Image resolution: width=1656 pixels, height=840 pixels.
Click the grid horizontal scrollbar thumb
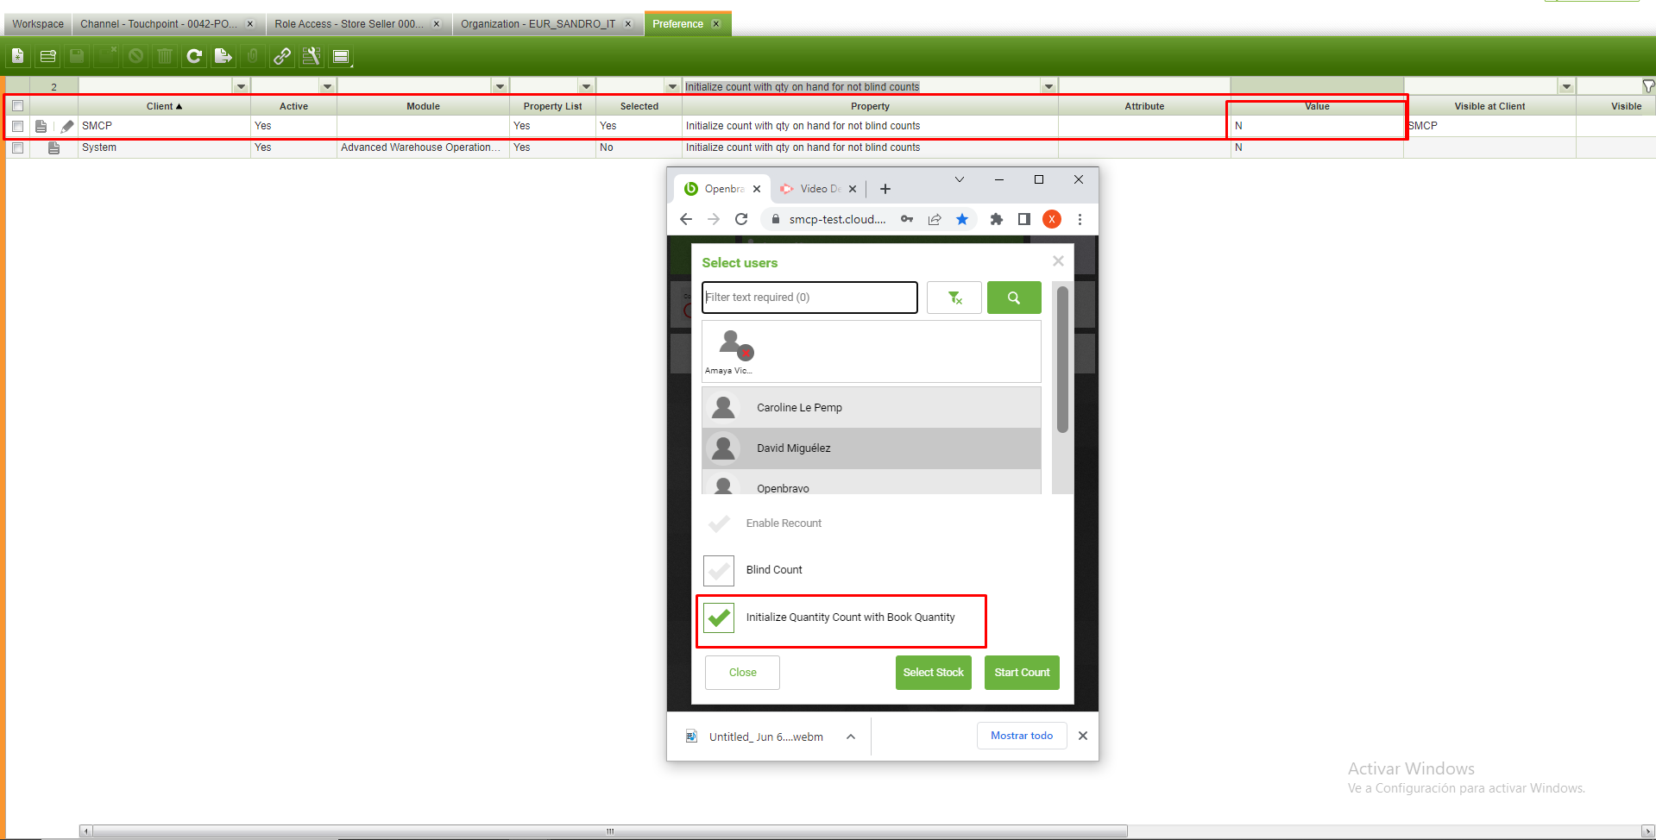click(610, 831)
